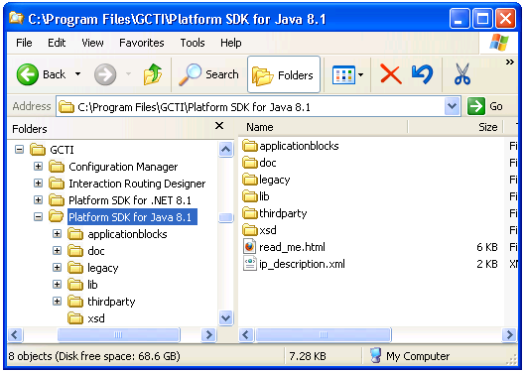Expand legacy node in folder tree
The width and height of the screenshot is (525, 372).
click(x=57, y=267)
